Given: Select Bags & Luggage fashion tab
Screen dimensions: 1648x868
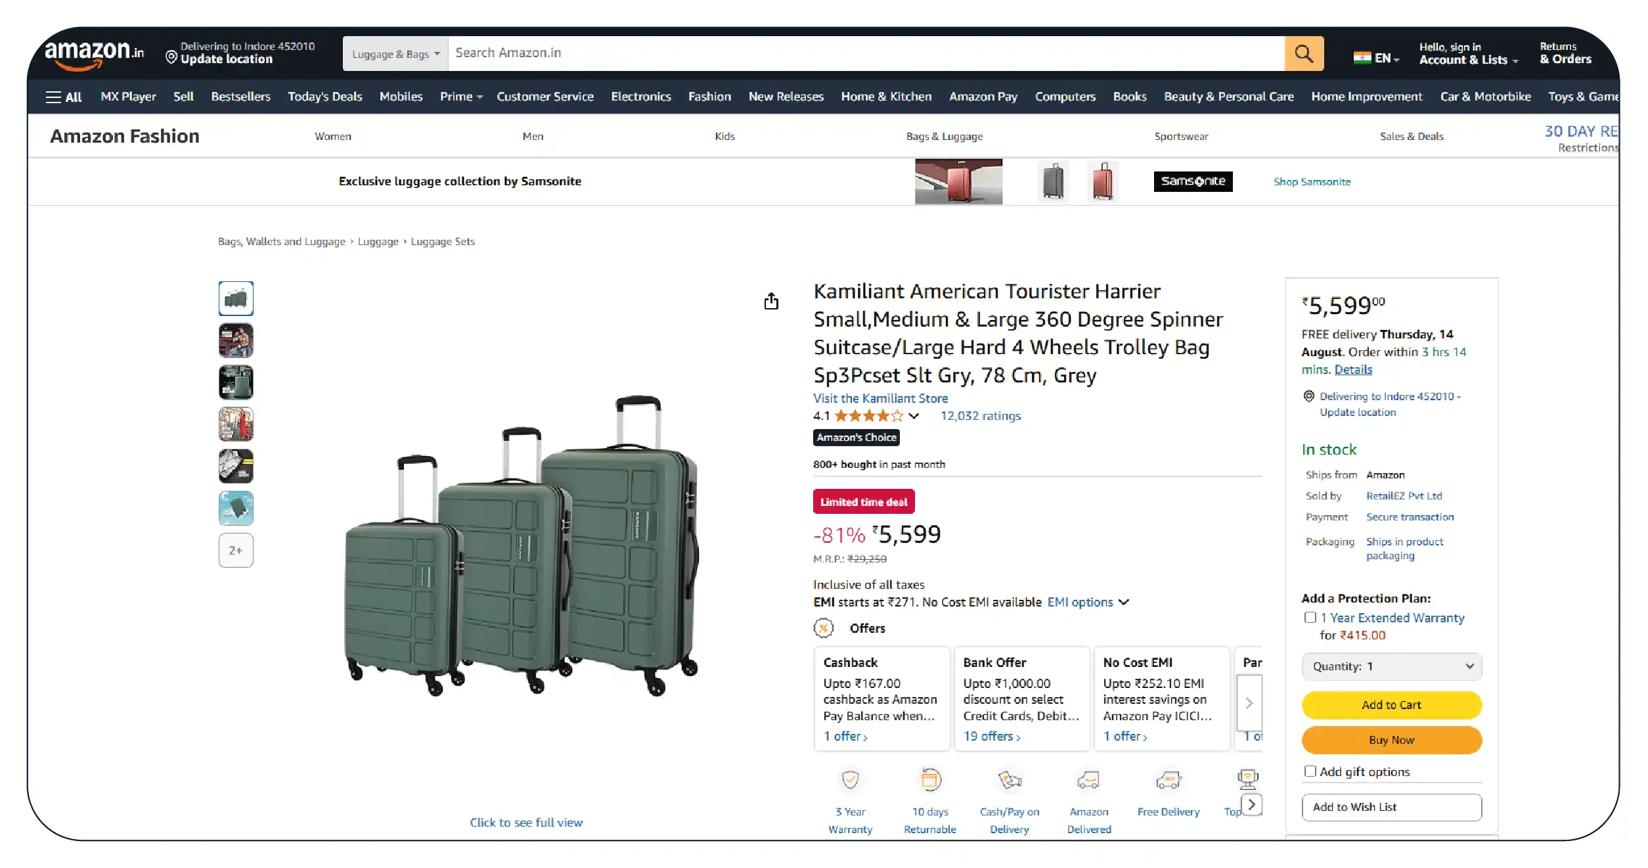Looking at the screenshot, I should [944, 137].
